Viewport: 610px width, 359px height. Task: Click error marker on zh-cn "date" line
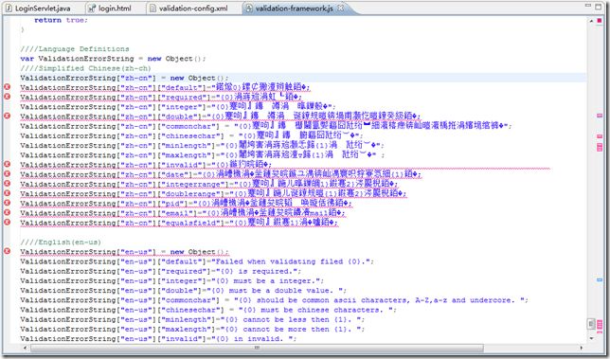point(7,173)
